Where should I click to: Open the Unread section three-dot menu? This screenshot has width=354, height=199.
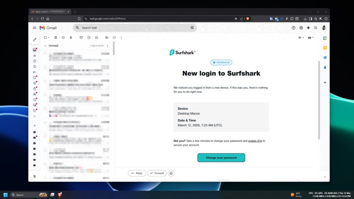click(x=108, y=46)
